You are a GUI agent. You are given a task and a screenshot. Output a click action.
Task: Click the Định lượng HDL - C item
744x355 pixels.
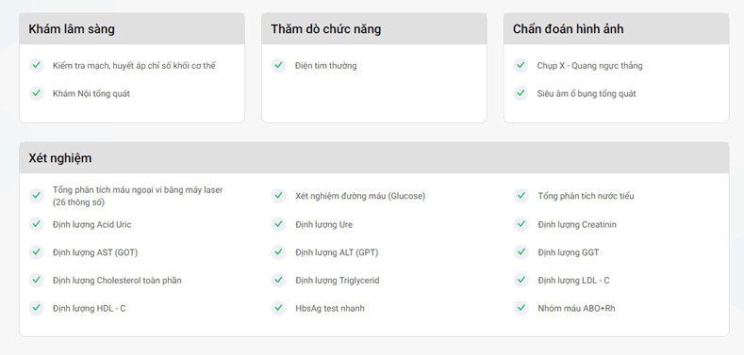tap(90, 308)
